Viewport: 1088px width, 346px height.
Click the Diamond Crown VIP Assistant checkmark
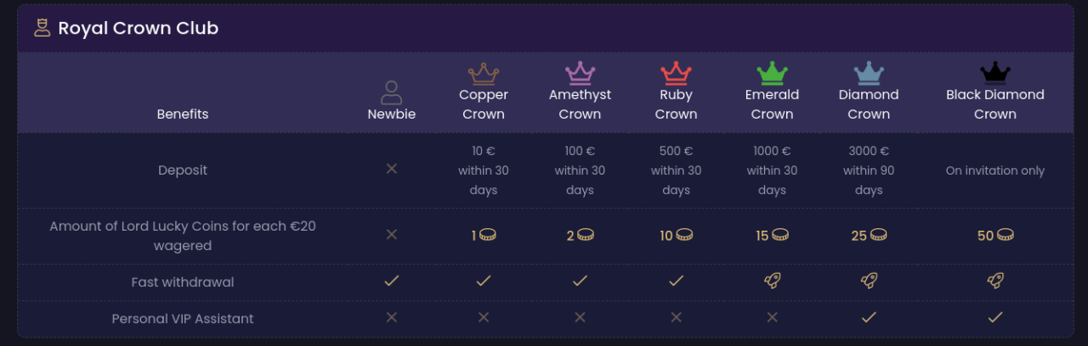click(869, 317)
